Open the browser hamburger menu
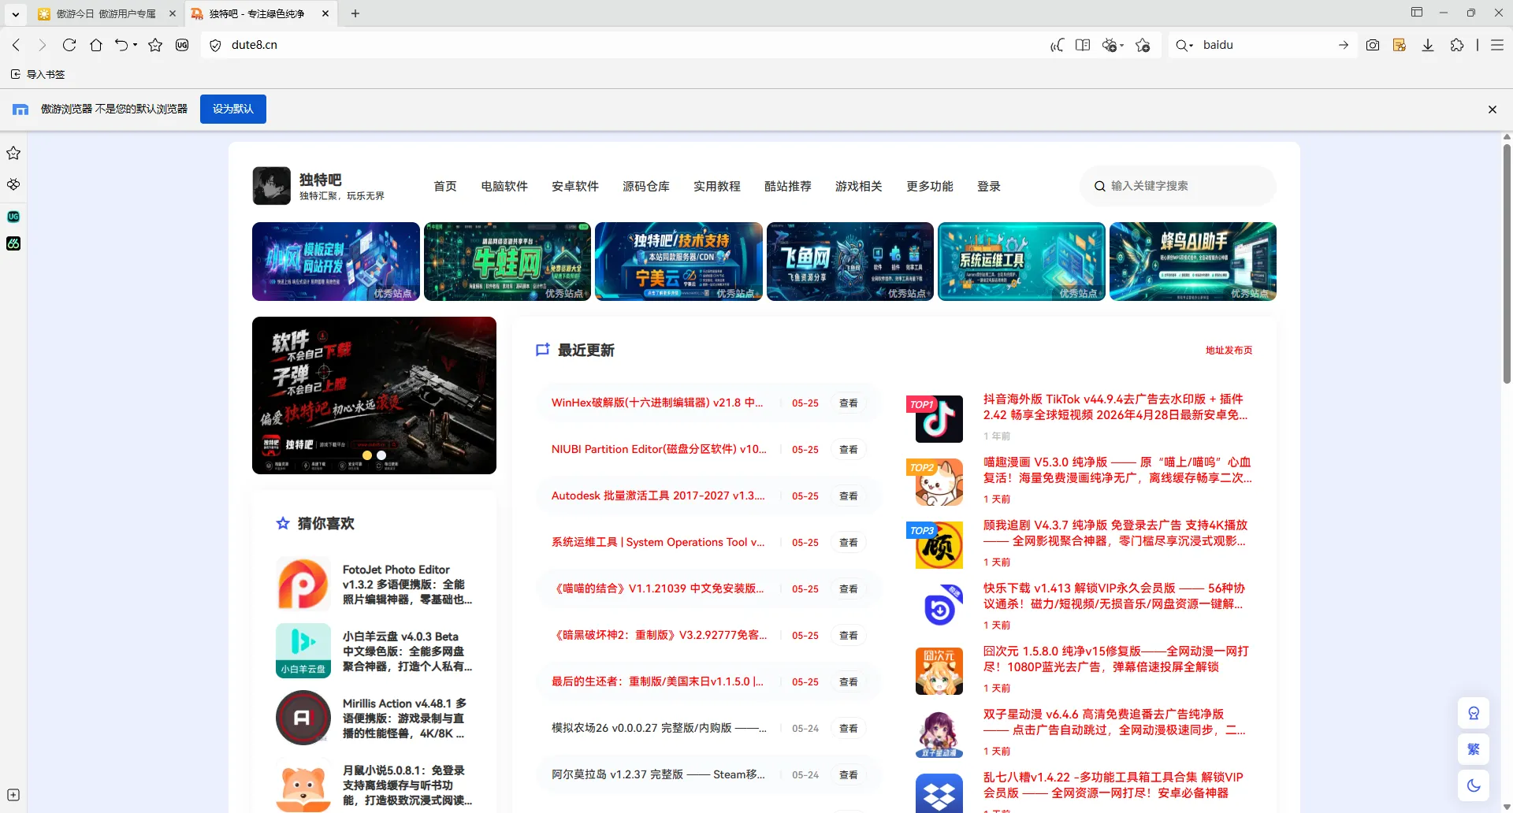This screenshot has height=813, width=1513. coord(1497,45)
